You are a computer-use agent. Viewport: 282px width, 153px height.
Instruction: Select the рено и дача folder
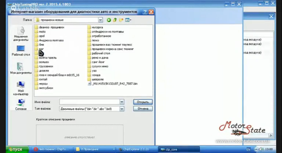(98, 58)
